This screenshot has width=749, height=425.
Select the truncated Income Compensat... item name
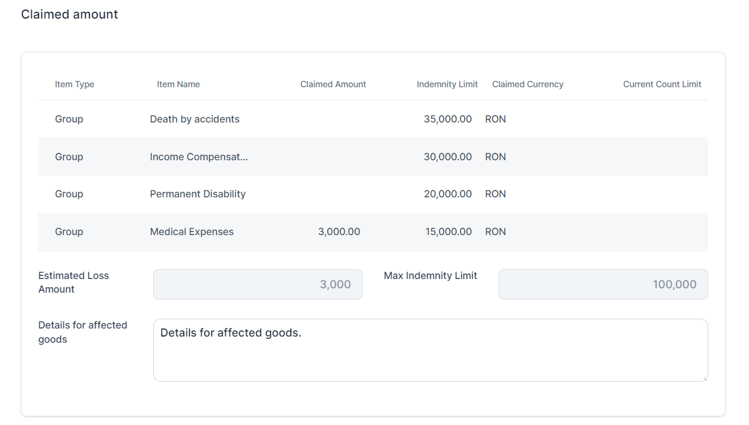click(x=198, y=157)
